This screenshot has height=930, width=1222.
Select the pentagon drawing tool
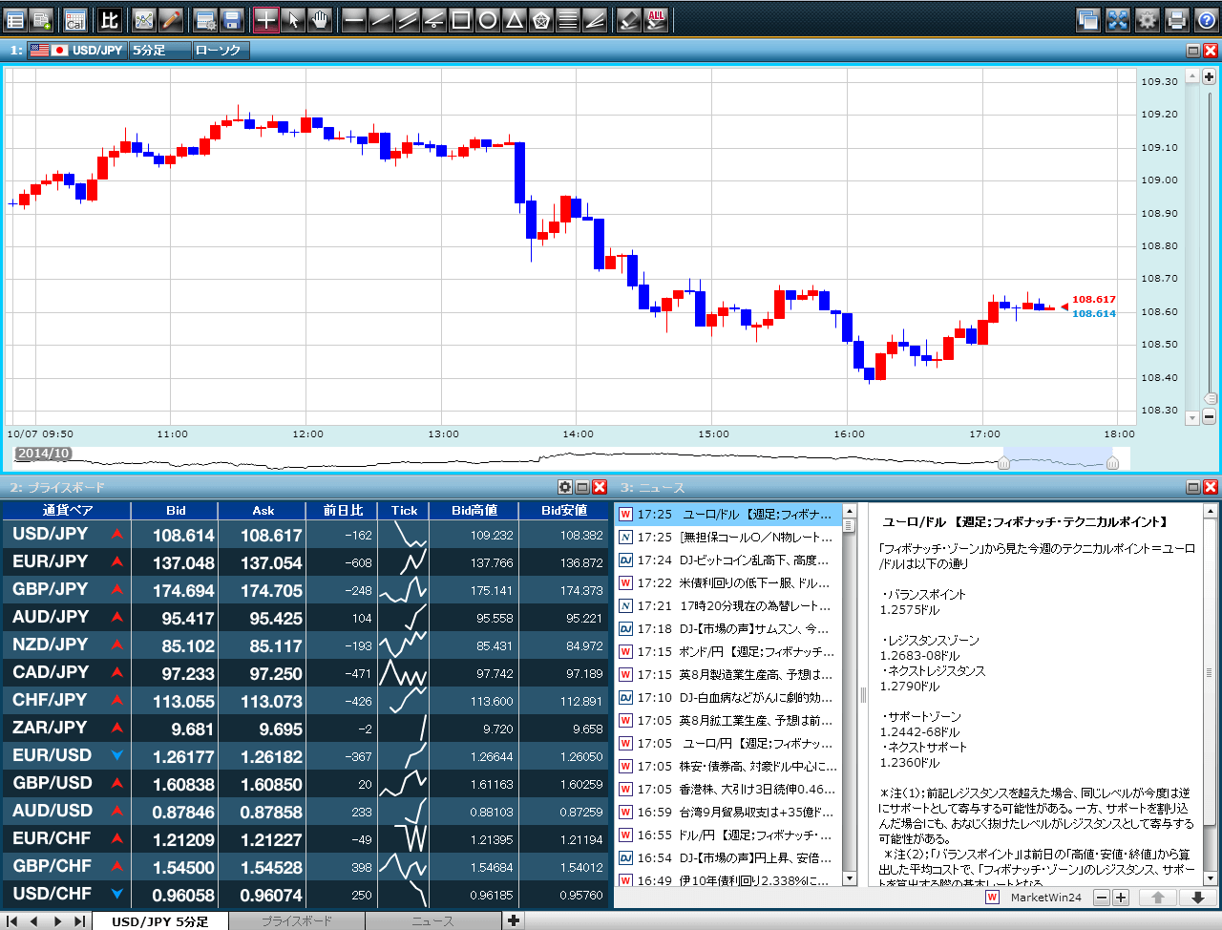point(541,19)
